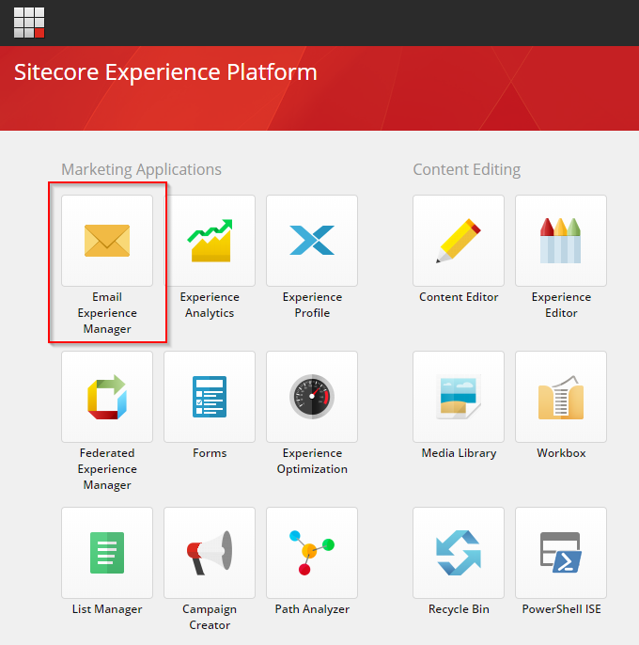This screenshot has width=639, height=645.
Task: Click the Content Editing heading
Action: [467, 170]
